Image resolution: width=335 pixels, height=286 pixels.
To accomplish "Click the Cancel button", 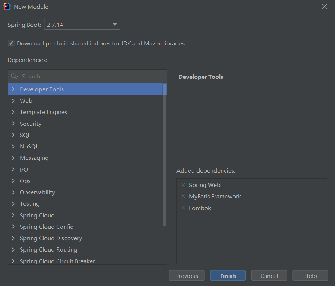I will point(269,275).
